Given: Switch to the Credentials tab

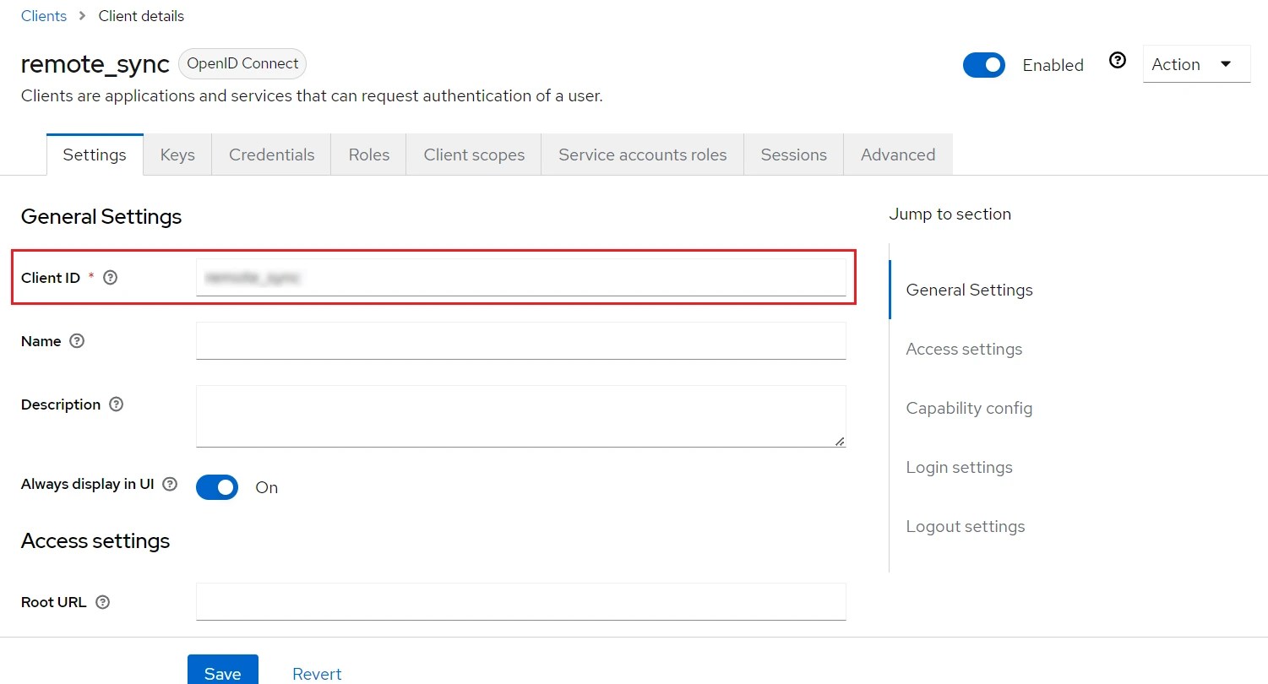Looking at the screenshot, I should (x=271, y=155).
